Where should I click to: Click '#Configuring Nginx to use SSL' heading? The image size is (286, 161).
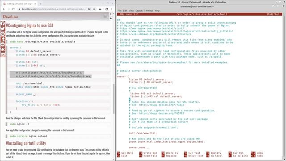pos(30,25)
